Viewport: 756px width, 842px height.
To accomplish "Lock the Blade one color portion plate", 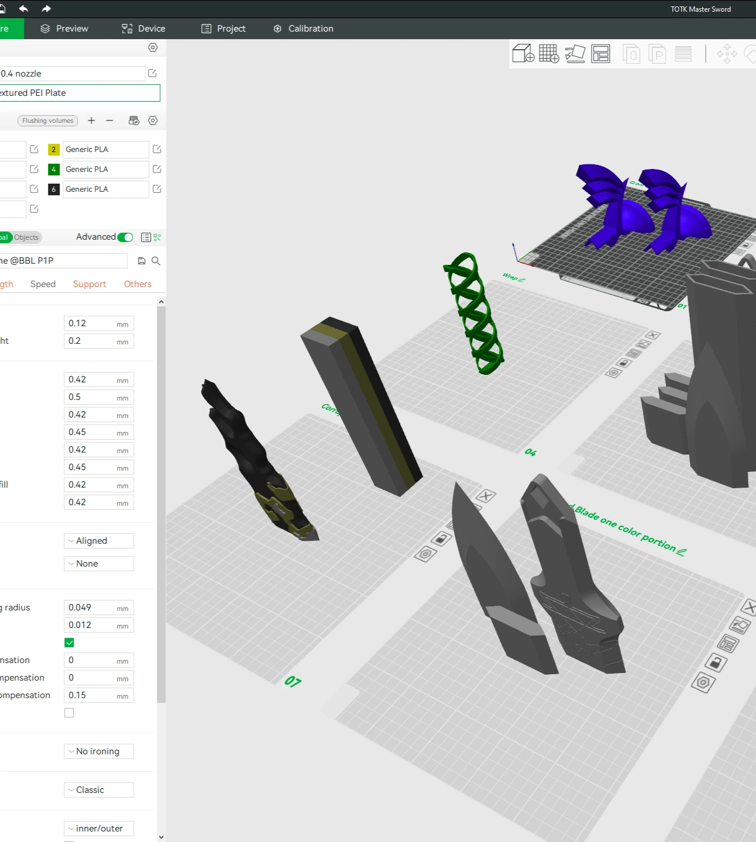I will (716, 662).
